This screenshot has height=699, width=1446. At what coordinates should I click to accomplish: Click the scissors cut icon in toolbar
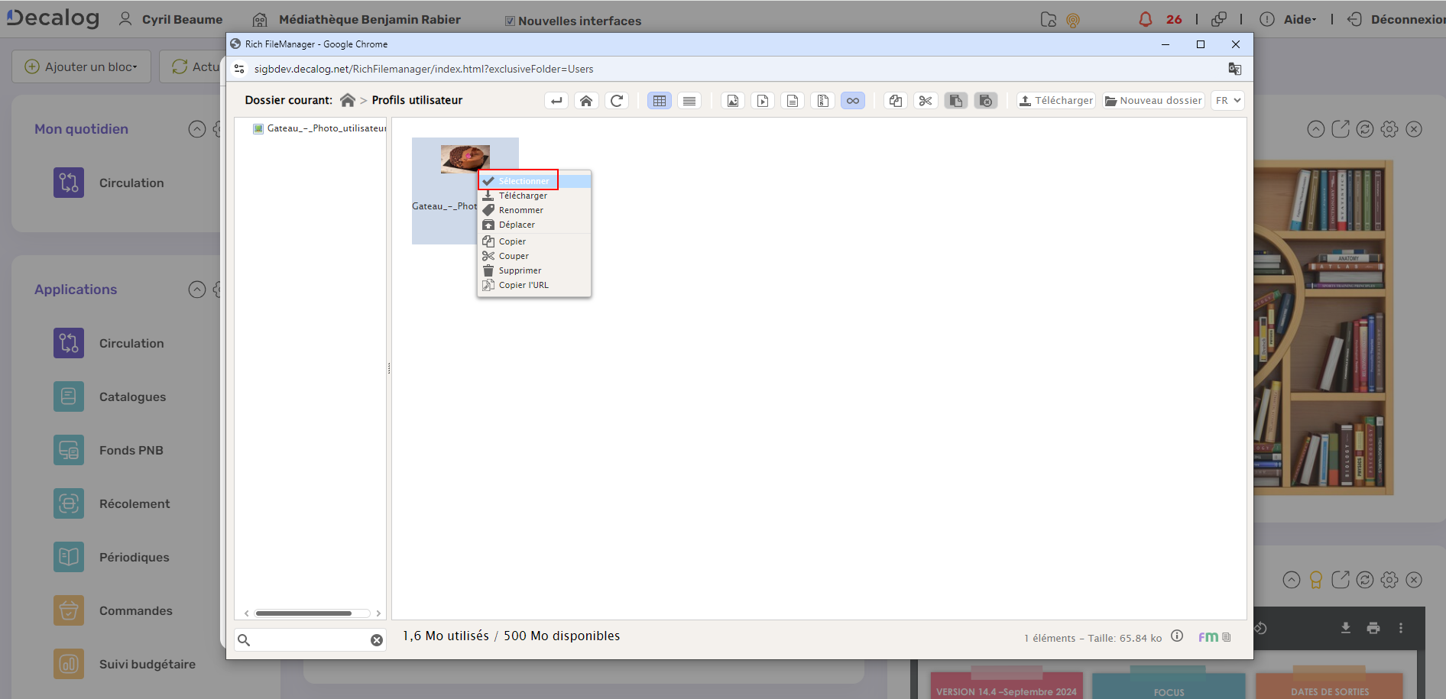pos(926,101)
